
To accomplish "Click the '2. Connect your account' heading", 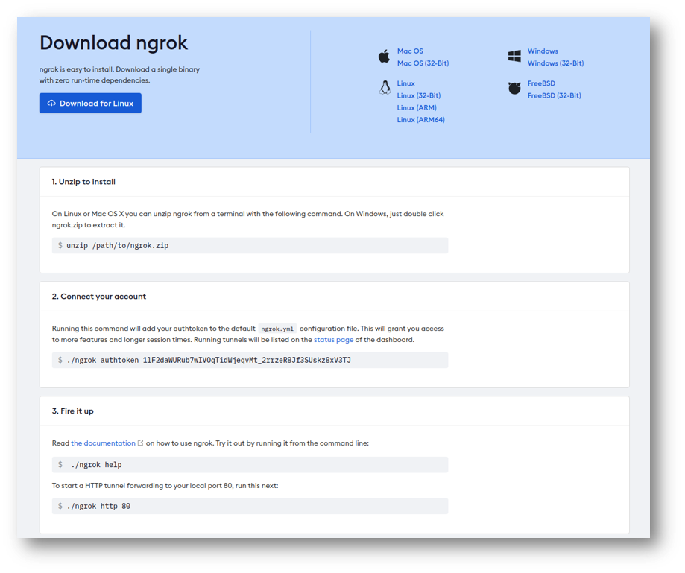I will point(98,297).
